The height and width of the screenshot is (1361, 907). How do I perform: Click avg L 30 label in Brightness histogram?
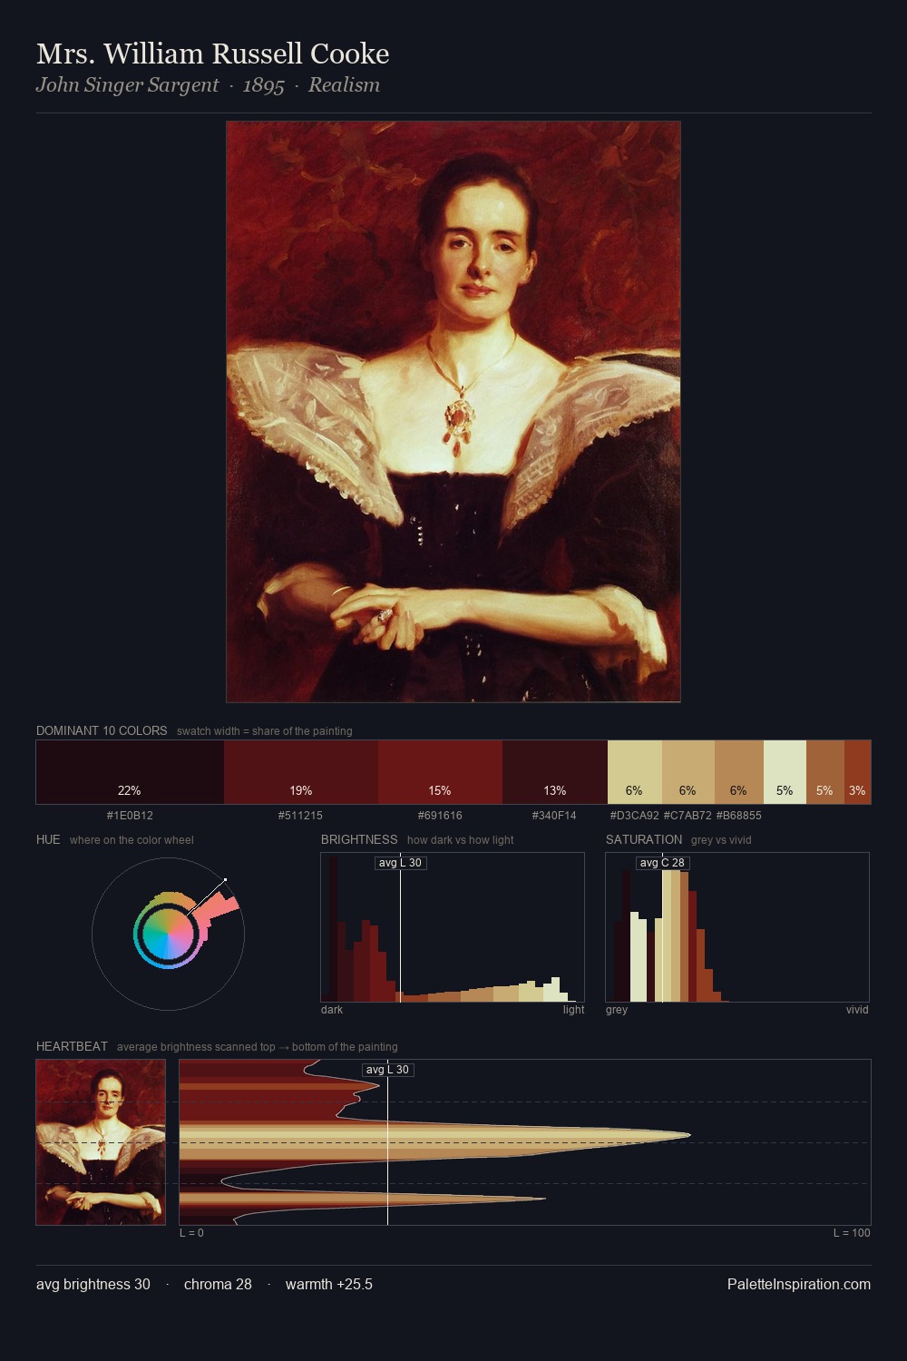(x=400, y=863)
